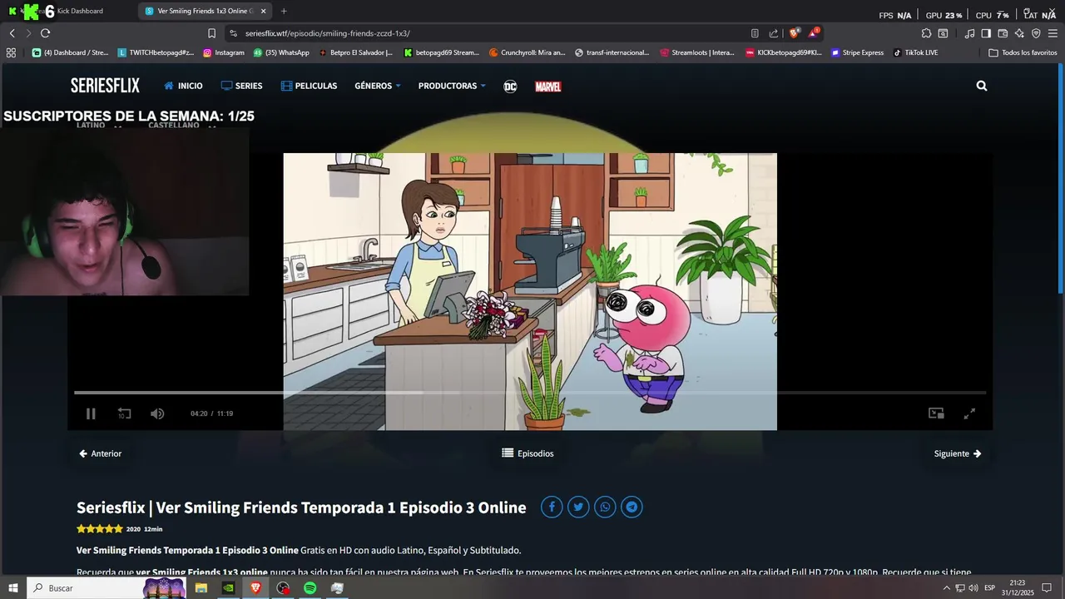Bookmark this page with the bookmark icon

pos(211,33)
